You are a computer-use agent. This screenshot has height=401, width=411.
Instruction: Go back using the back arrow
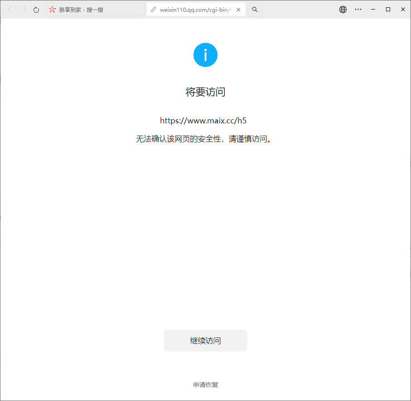10,10
